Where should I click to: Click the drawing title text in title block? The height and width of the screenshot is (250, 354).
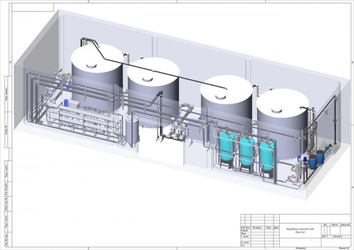click(x=300, y=231)
